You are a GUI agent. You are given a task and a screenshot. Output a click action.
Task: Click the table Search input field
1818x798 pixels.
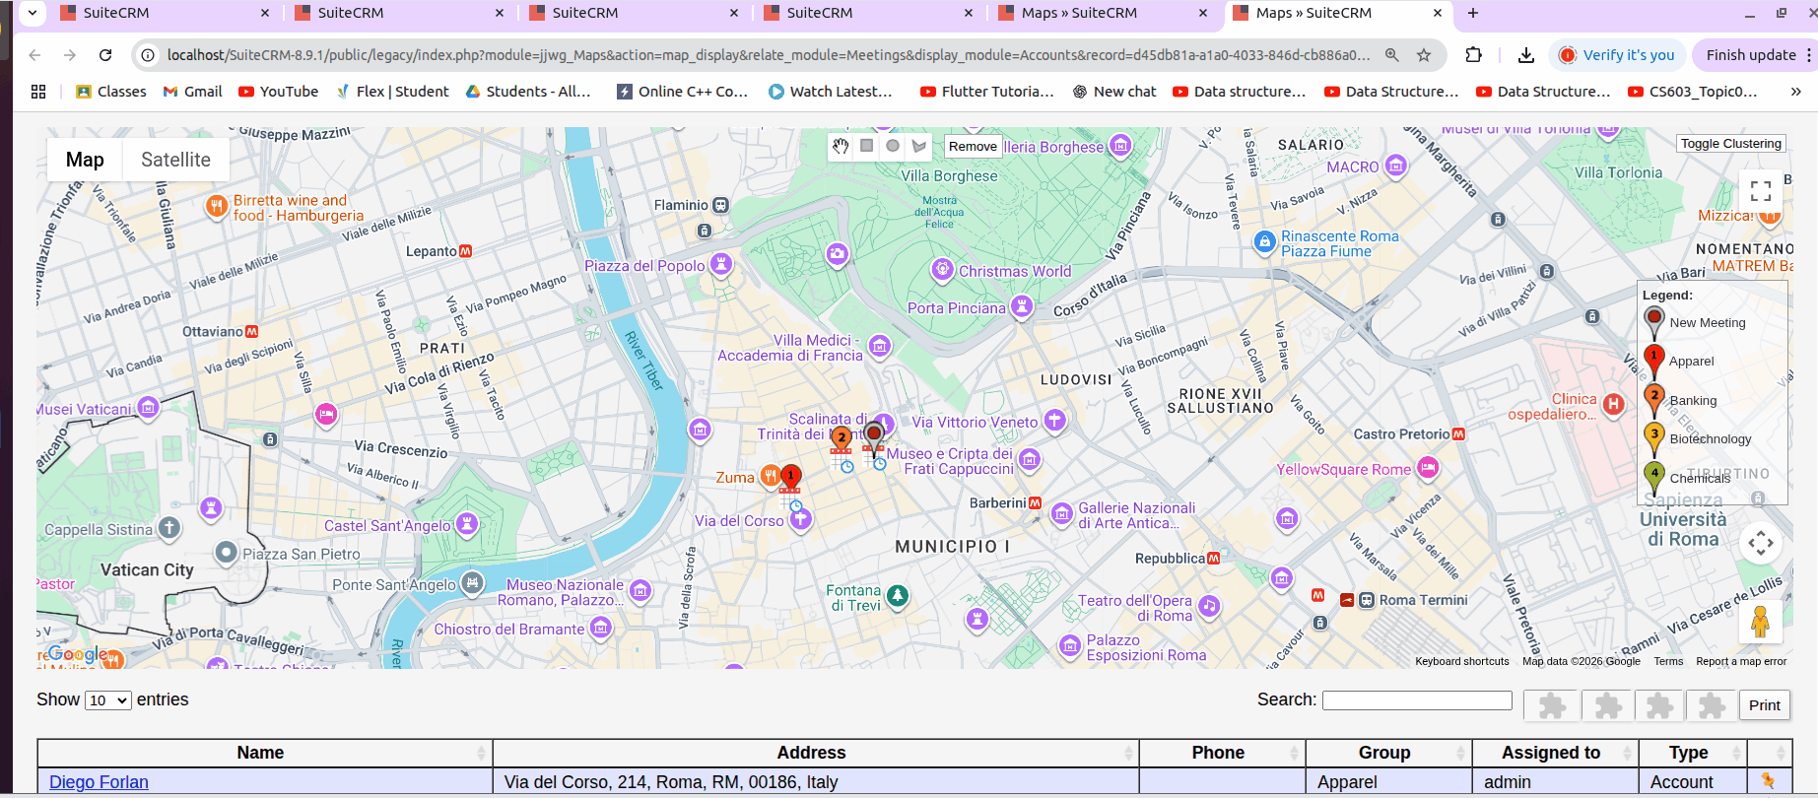[1416, 700]
